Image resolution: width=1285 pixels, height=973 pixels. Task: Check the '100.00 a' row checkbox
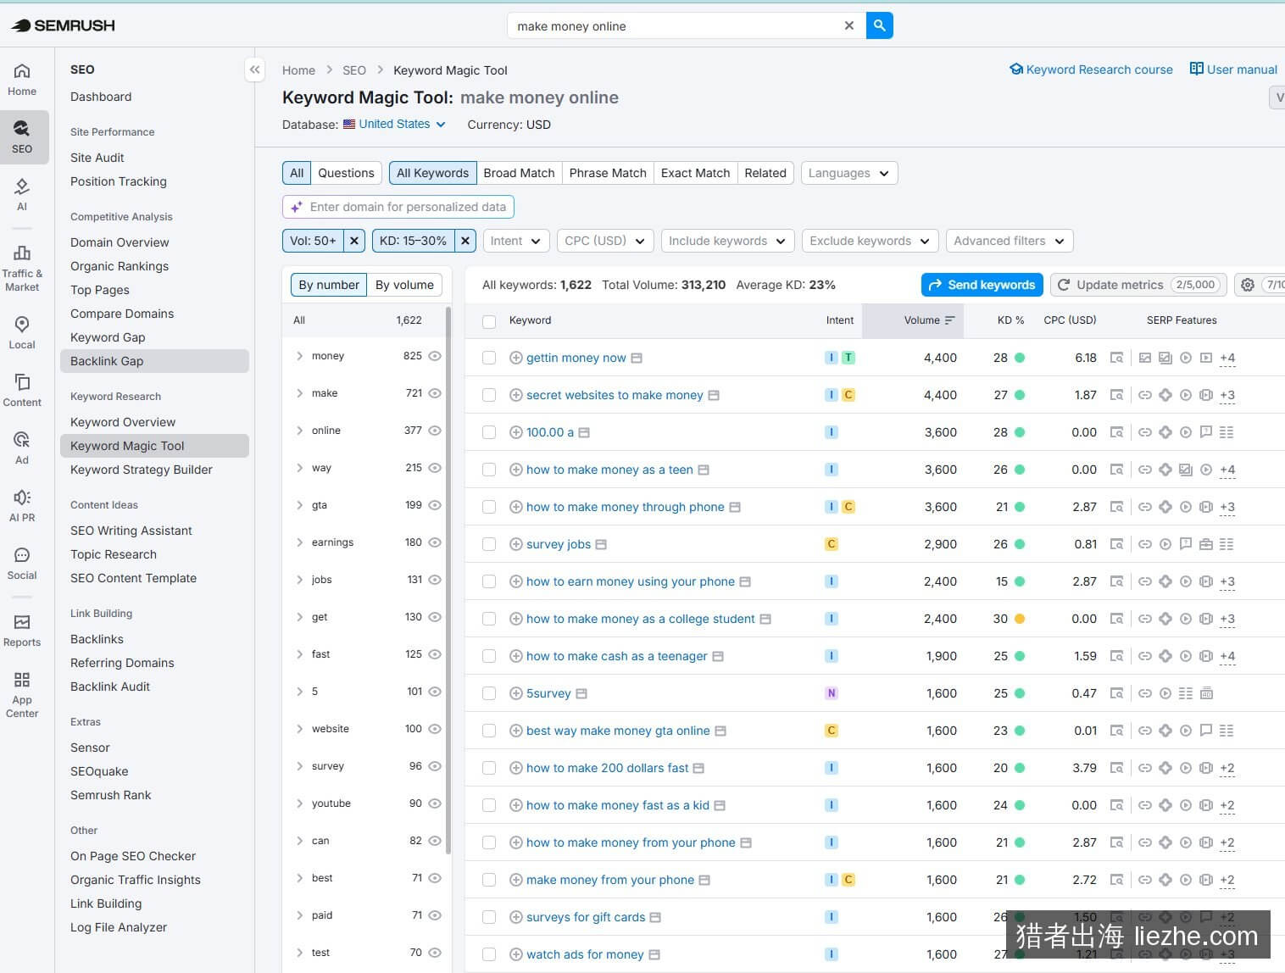pos(489,432)
